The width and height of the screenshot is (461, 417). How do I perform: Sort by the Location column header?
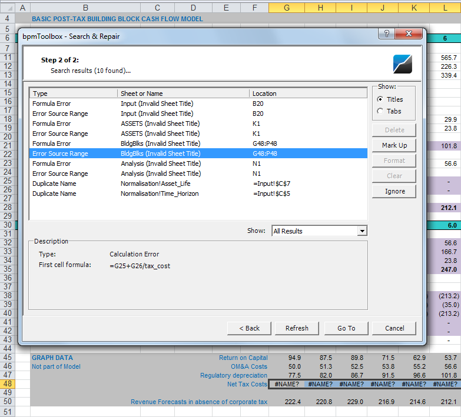coord(308,94)
